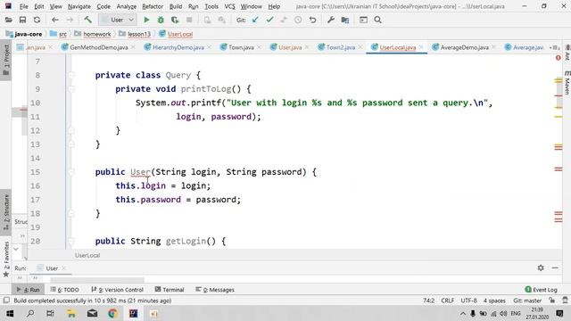The height and width of the screenshot is (321, 571).
Task: Click the Git Commit checkmark
Action: [269, 20]
